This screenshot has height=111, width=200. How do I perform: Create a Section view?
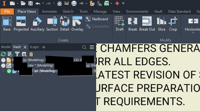pyautogui.click(x=52, y=24)
